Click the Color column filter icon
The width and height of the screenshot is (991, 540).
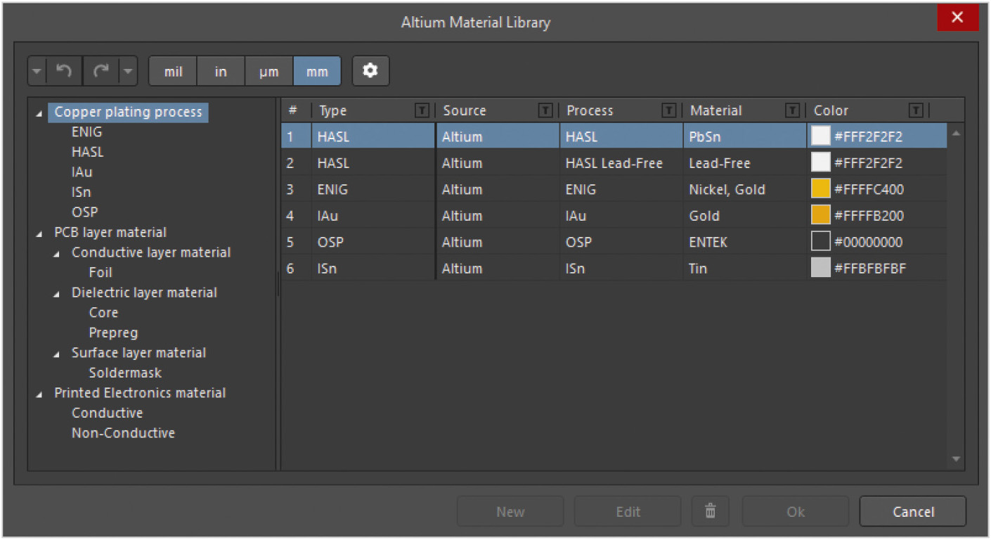(x=916, y=110)
